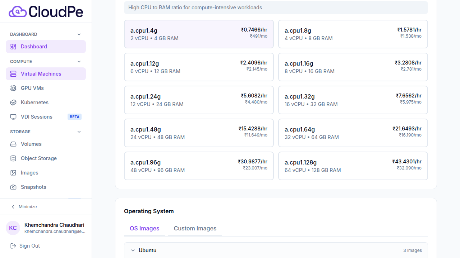Click the Object Storage database icon

[x=13, y=158]
